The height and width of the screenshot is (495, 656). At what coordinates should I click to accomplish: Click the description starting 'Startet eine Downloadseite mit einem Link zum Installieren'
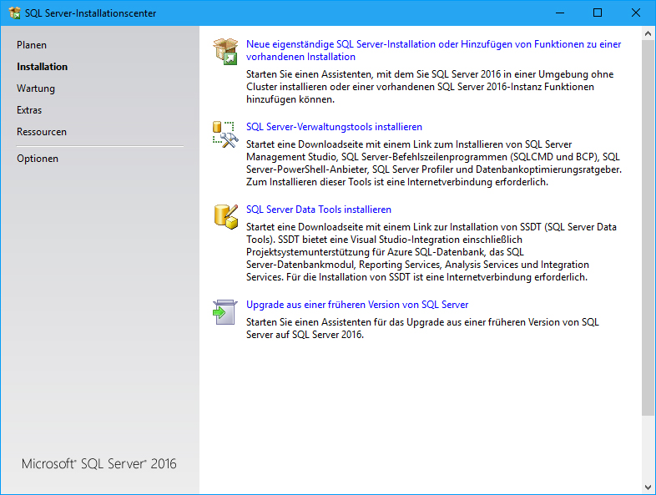[434, 163]
